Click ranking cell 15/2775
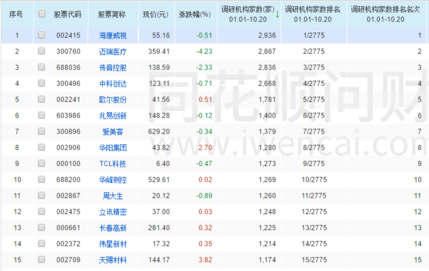 coord(314,260)
